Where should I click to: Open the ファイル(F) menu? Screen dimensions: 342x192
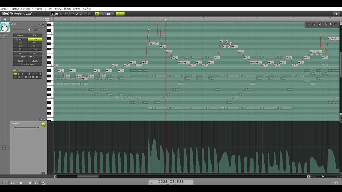click(x=5, y=9)
